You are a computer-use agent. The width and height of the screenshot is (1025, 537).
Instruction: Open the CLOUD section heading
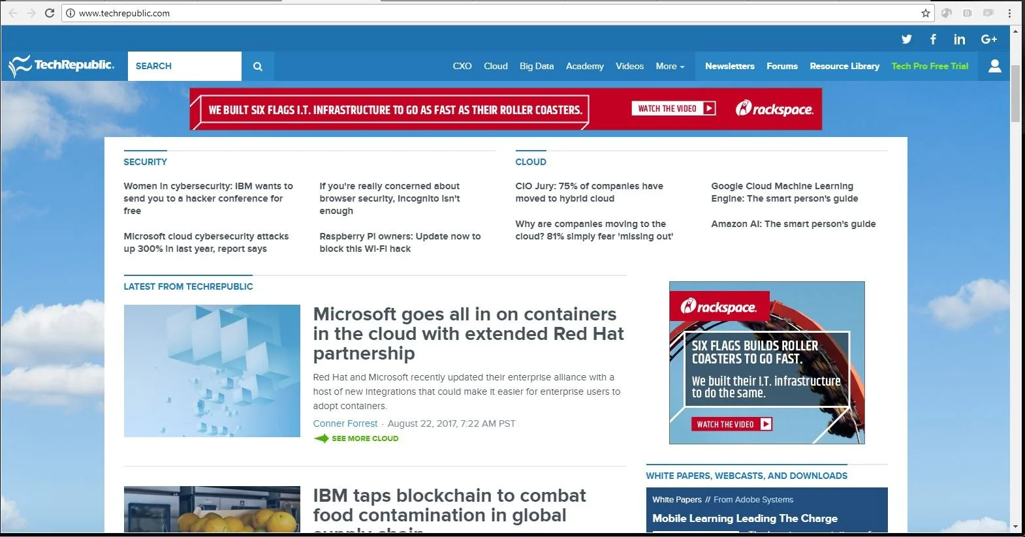530,162
